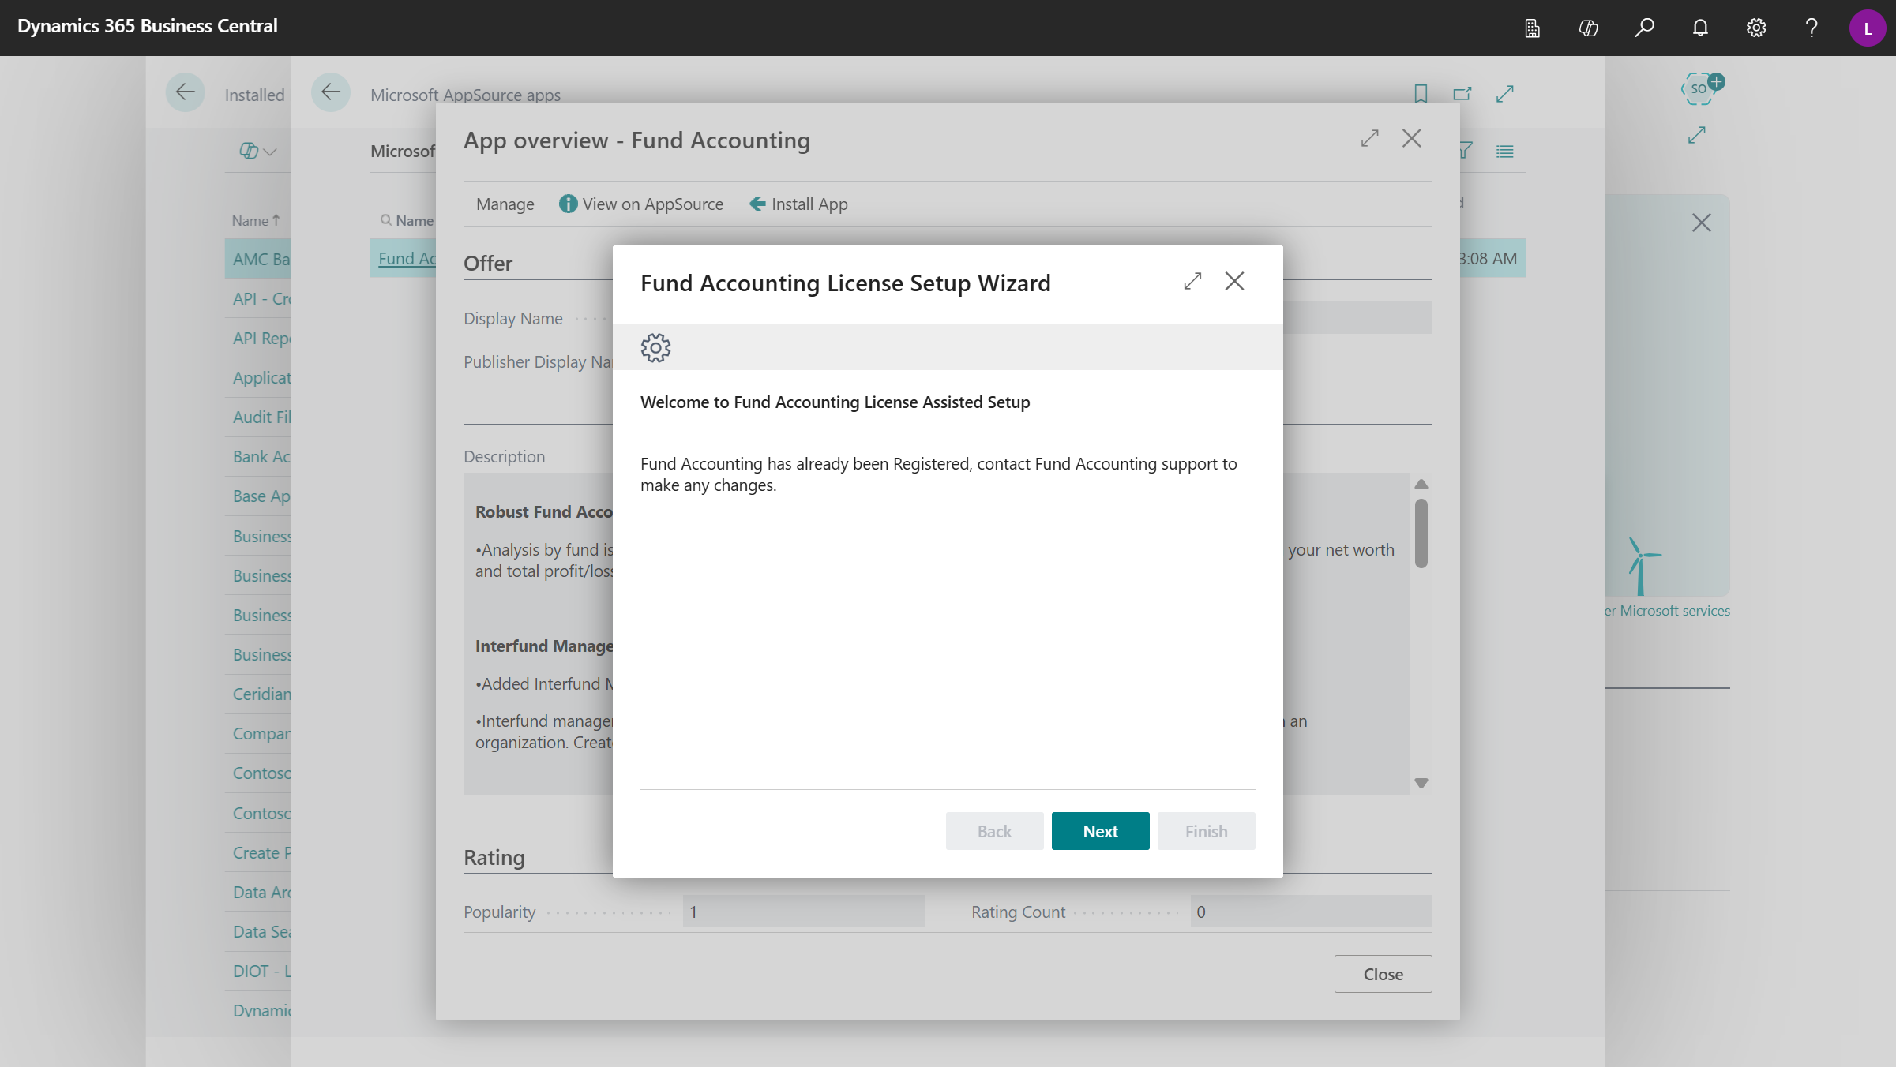The image size is (1896, 1067).
Task: View notifications
Action: 1699,28
